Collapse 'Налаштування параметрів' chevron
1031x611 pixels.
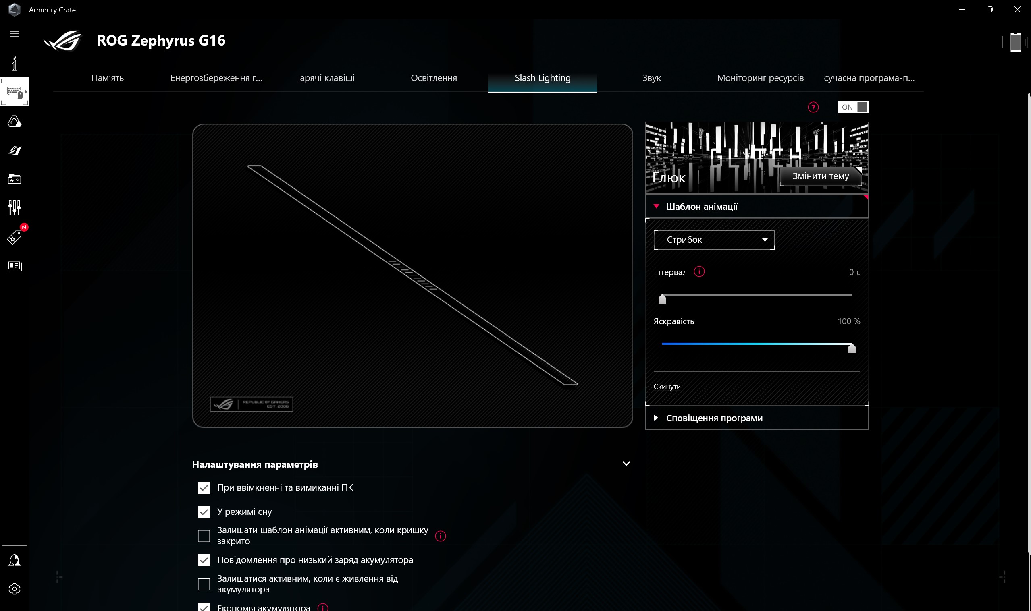(x=626, y=464)
